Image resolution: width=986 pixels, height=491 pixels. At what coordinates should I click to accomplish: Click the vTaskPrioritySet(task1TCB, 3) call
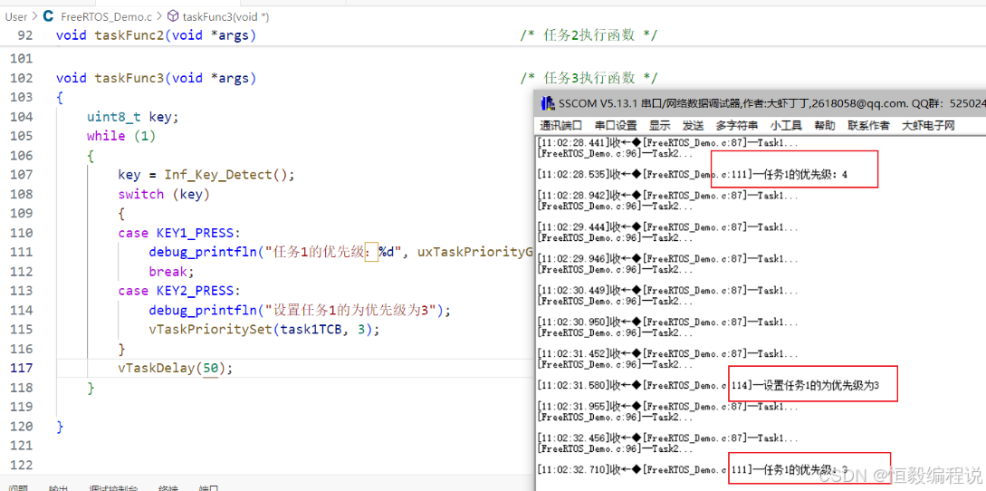click(264, 330)
